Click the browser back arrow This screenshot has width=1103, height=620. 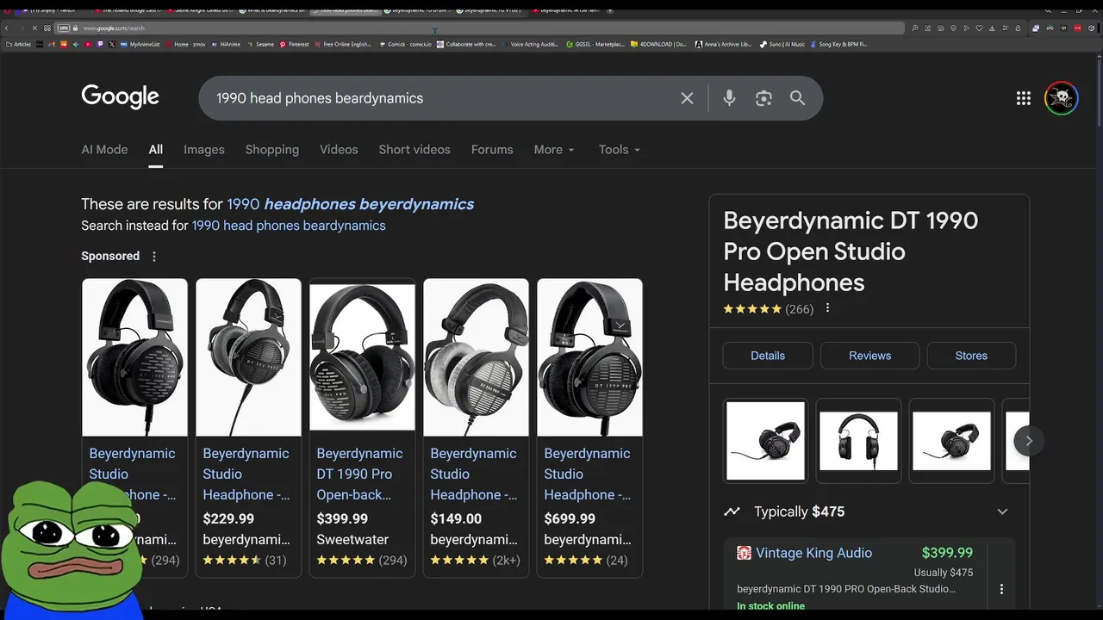tap(7, 28)
